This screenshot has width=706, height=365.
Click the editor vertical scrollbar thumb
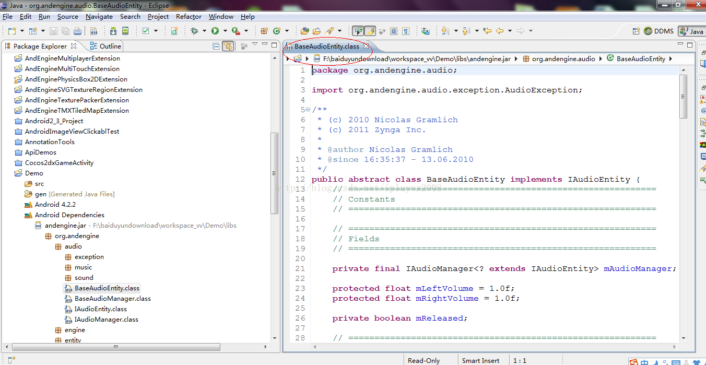click(x=683, y=97)
